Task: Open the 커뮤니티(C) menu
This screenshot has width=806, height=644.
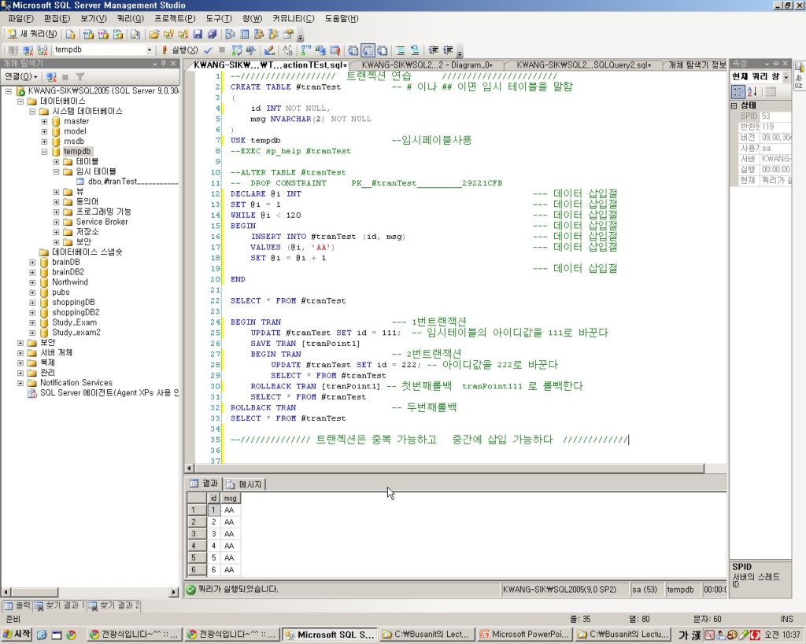Action: click(x=294, y=19)
